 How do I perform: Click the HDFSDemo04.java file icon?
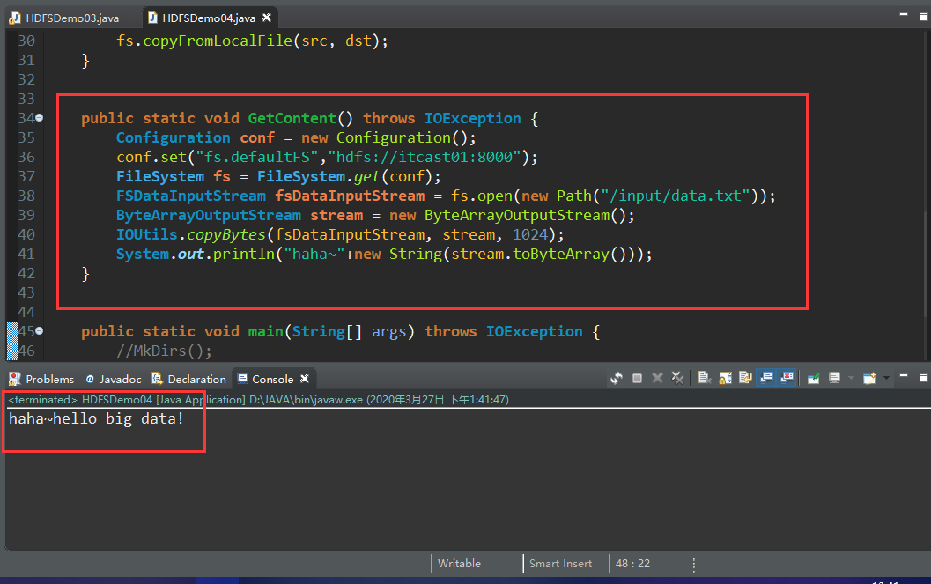(x=152, y=18)
